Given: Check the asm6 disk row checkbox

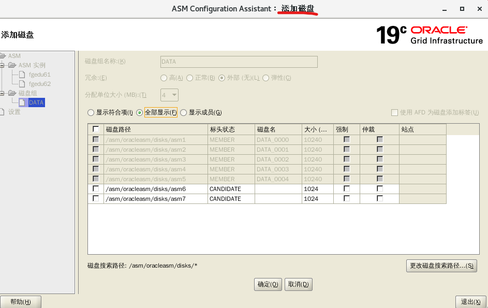Looking at the screenshot, I should tap(96, 189).
